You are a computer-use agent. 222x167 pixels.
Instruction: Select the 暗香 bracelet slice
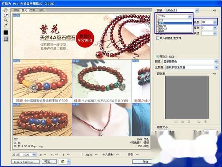pos(42,81)
